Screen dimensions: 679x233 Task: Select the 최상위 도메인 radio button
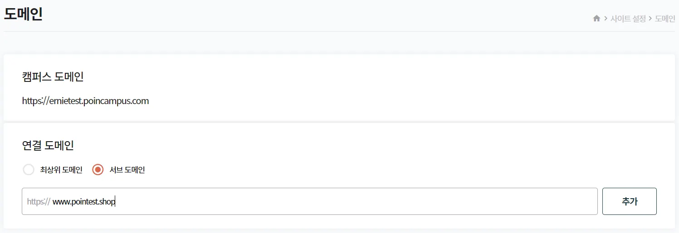(x=29, y=170)
